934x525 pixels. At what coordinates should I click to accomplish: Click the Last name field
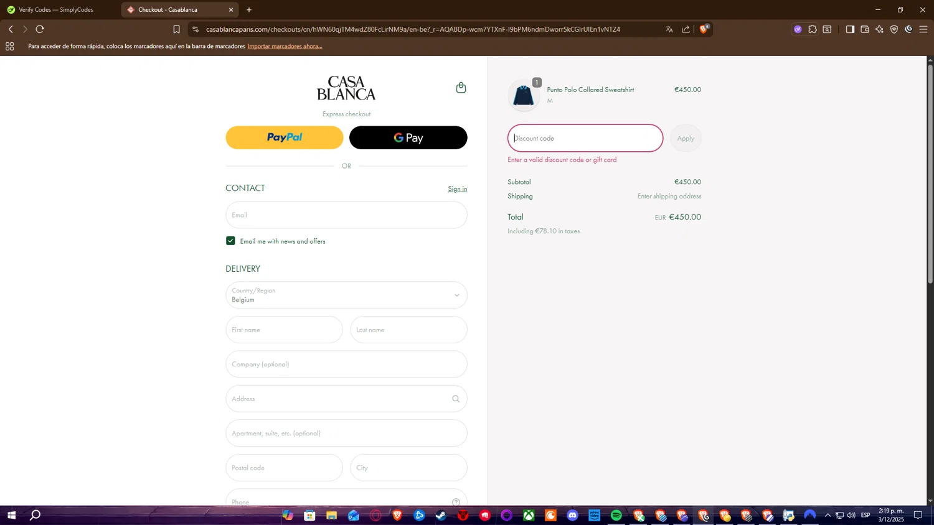click(x=408, y=330)
